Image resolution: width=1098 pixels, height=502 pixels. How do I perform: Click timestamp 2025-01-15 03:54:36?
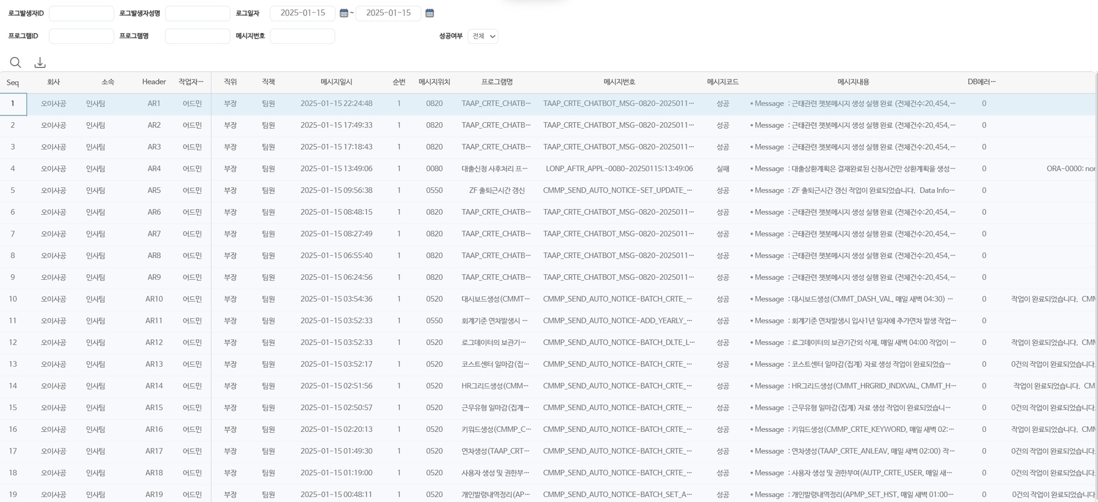336,299
